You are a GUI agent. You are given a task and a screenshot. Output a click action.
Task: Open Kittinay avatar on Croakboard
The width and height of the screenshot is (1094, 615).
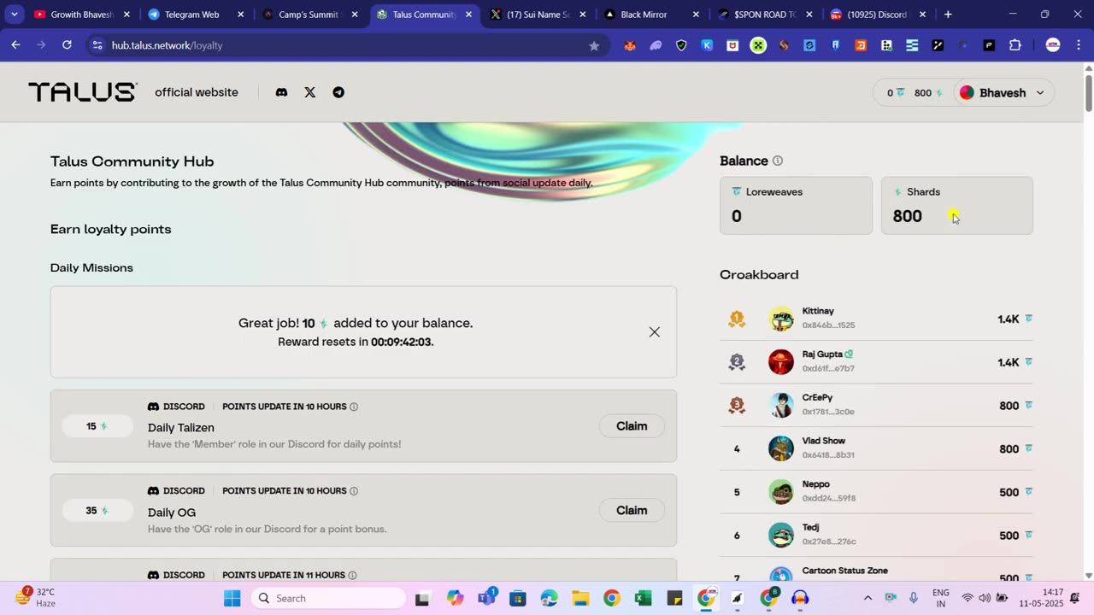781,319
